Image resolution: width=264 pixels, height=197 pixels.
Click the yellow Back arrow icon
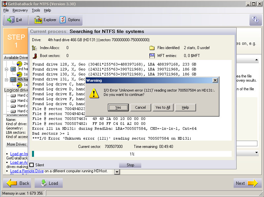coord(12,183)
